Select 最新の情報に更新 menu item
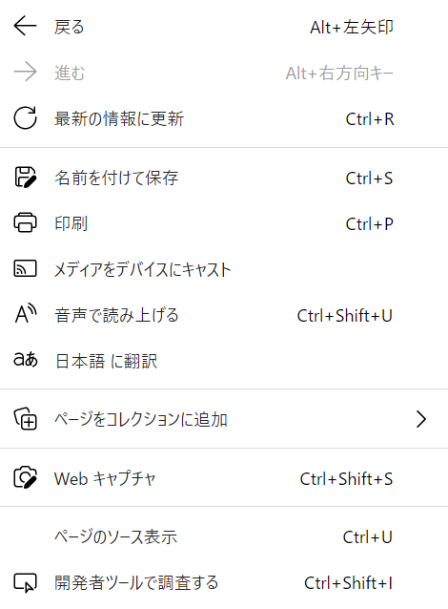Screen dimensions: 448x609 224,118
